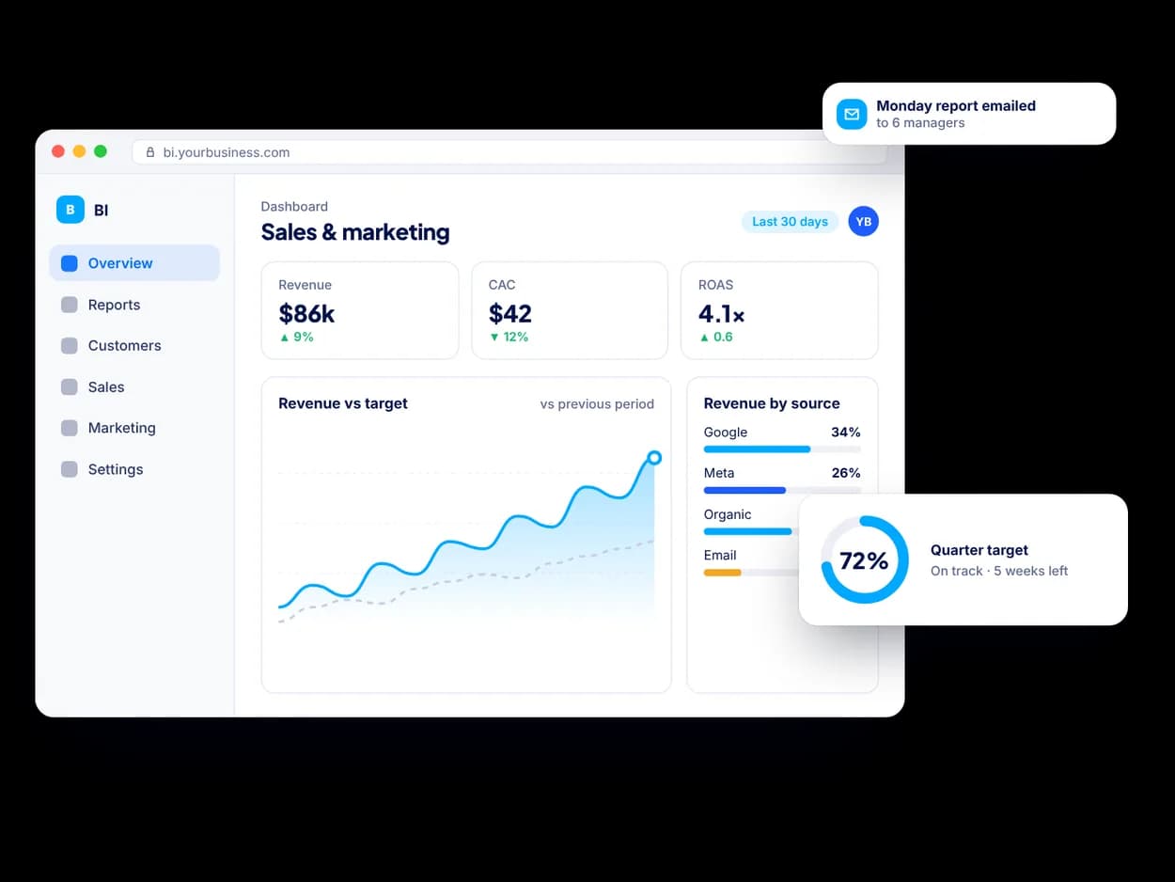The width and height of the screenshot is (1175, 882).
Task: Click the Email source label
Action: click(720, 555)
